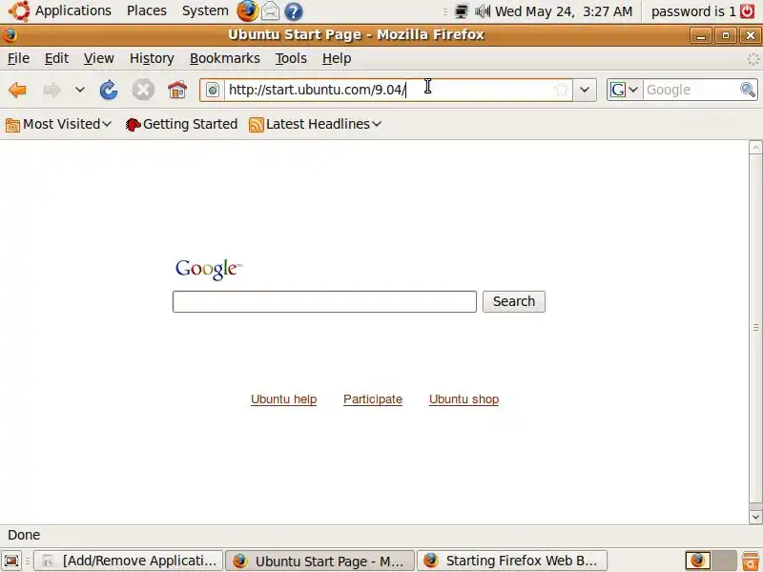Click the clock showing Wed May 24
This screenshot has width=763, height=572.
tap(564, 11)
